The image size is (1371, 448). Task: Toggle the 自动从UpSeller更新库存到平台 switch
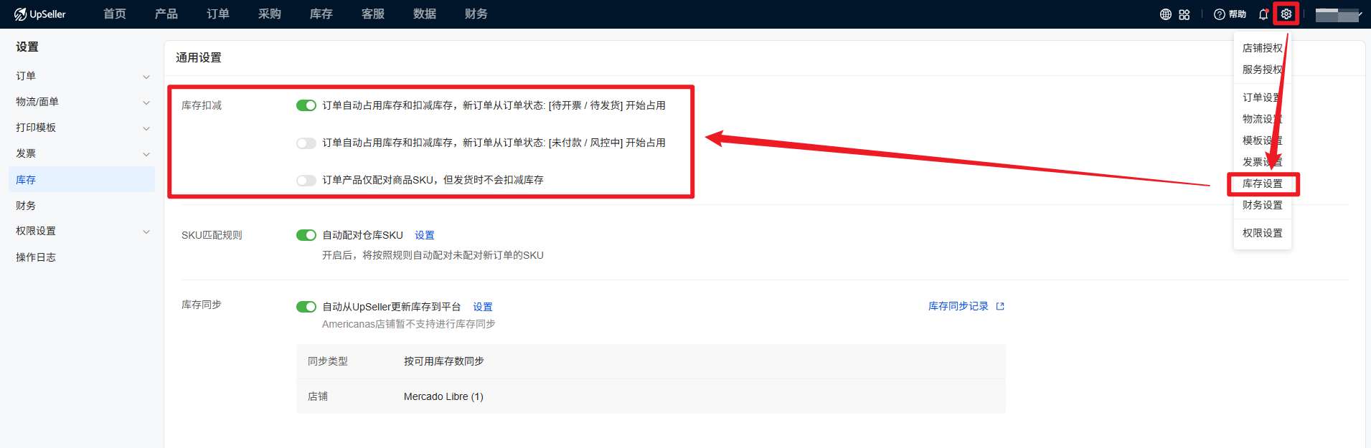pyautogui.click(x=306, y=307)
